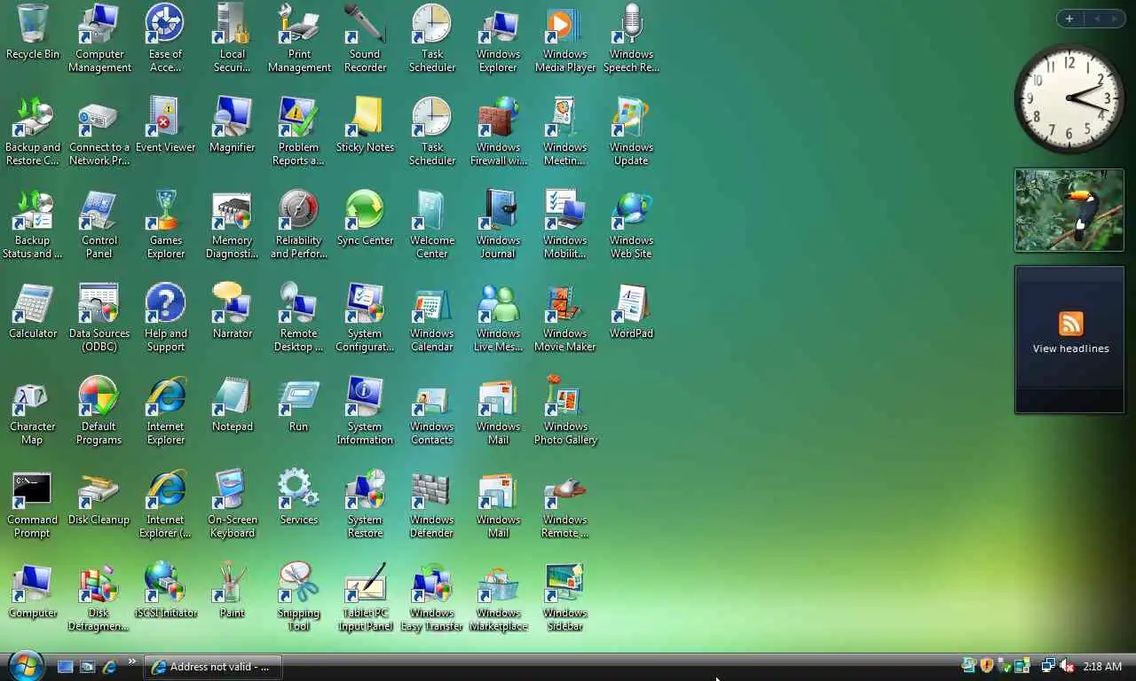This screenshot has width=1136, height=681.
Task: Select Windows Live Messenger icon
Action: coord(498,317)
